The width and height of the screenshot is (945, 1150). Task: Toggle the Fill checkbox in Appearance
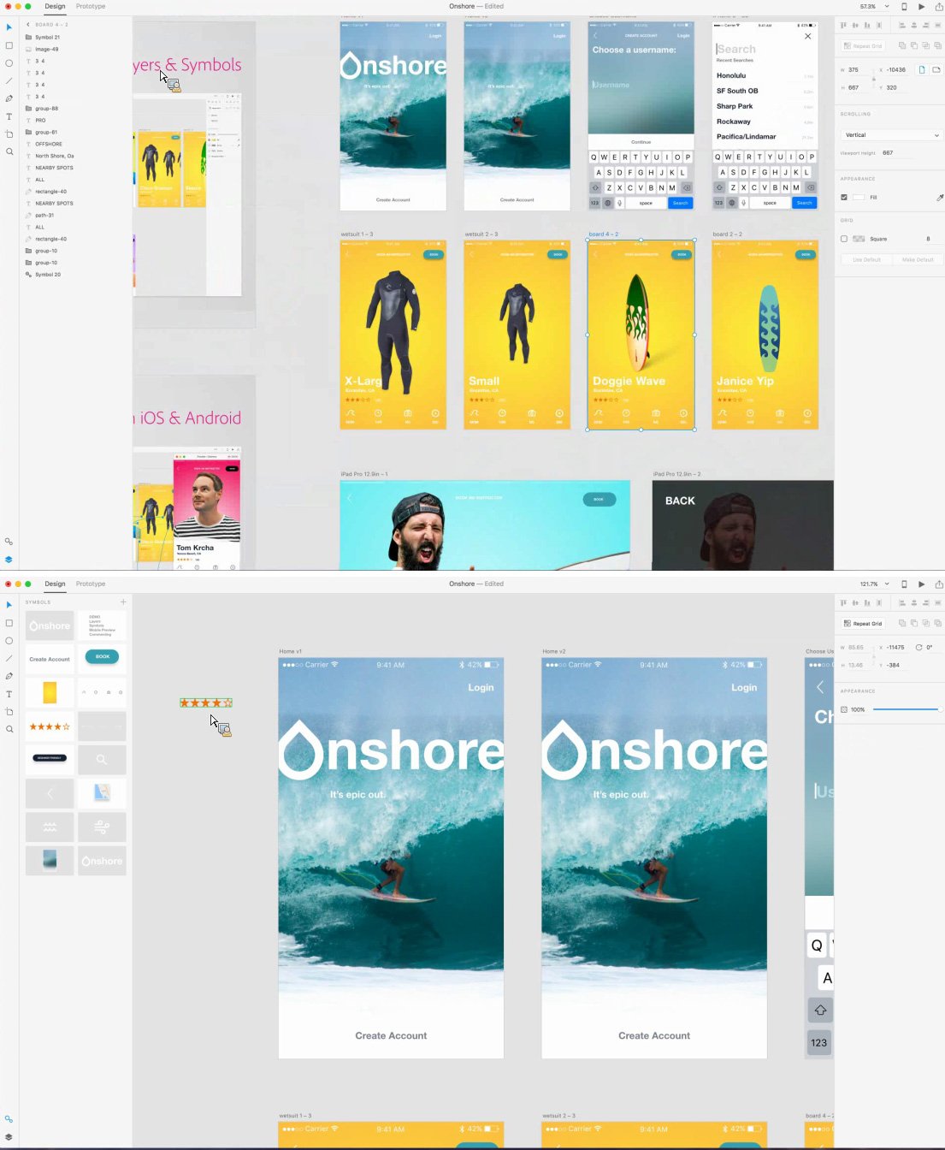(844, 197)
